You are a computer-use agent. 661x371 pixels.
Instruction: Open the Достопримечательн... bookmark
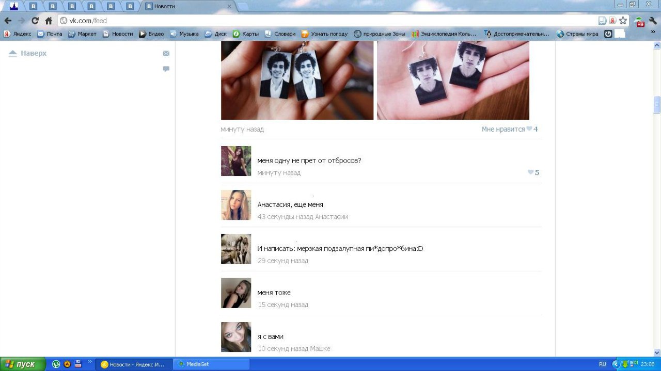point(517,34)
